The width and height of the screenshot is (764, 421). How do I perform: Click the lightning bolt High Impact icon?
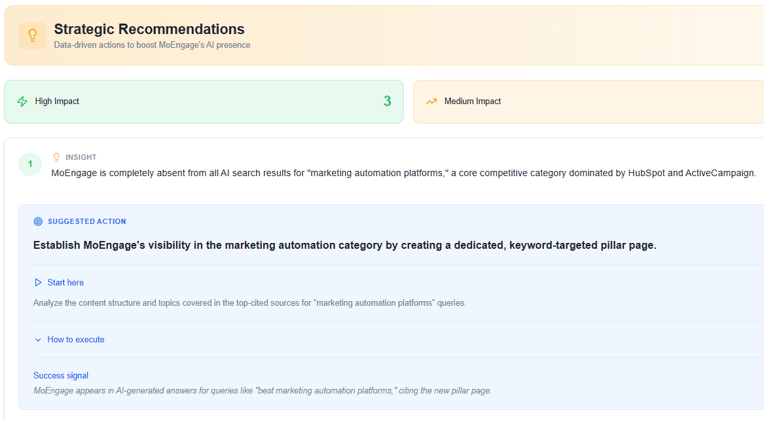point(22,101)
